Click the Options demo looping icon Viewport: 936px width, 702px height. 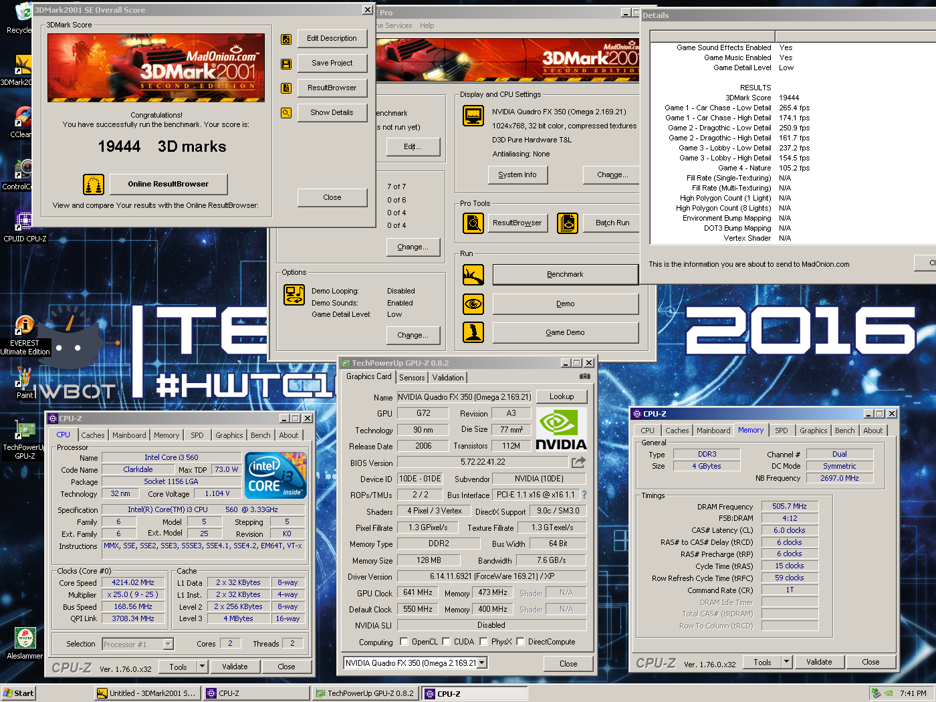[x=294, y=295]
